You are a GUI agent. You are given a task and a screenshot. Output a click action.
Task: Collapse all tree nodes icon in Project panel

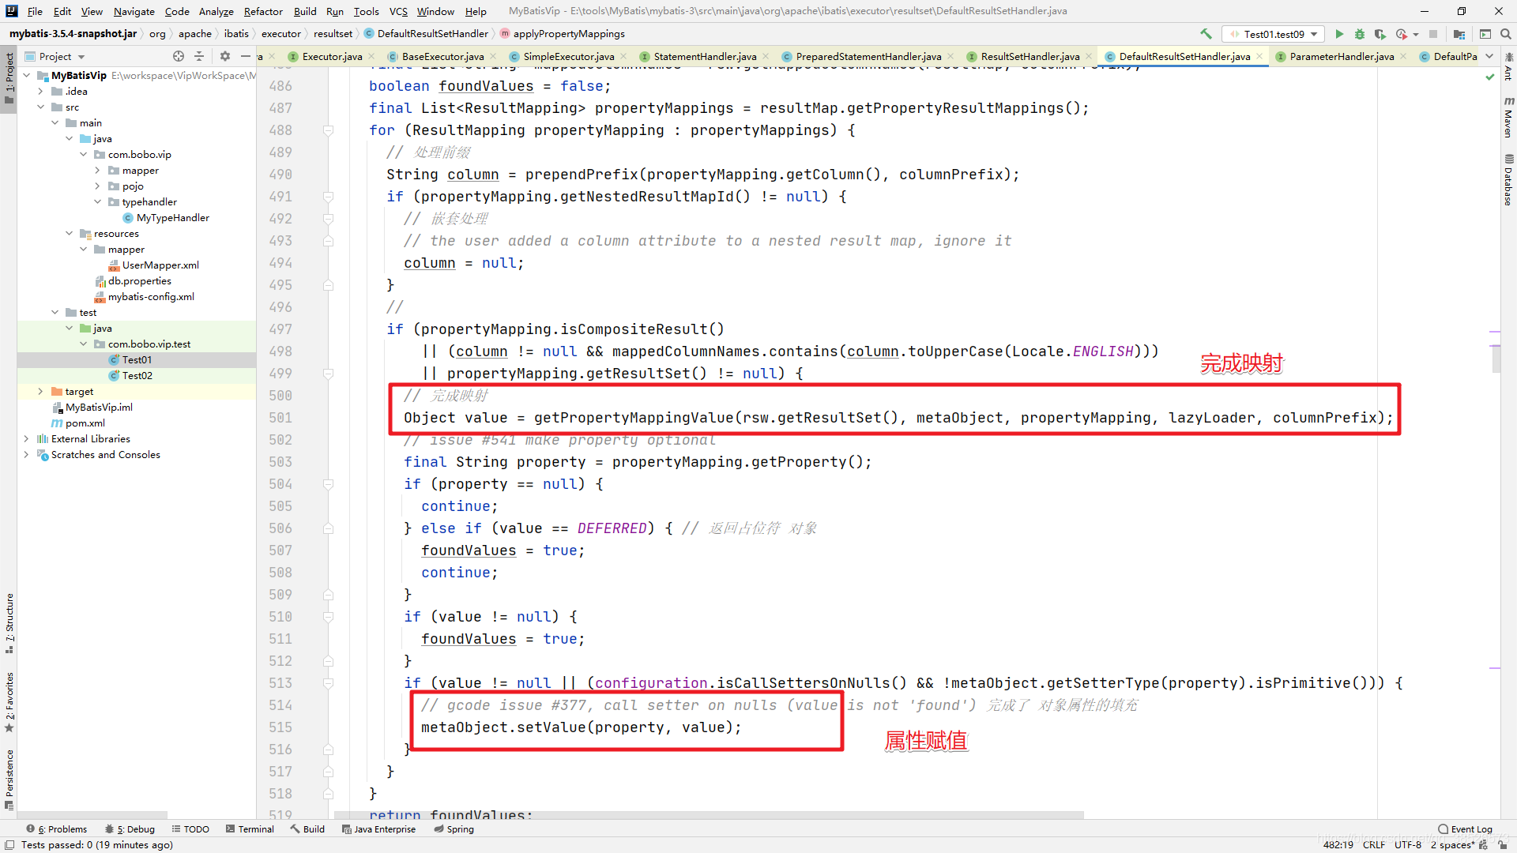(x=199, y=56)
